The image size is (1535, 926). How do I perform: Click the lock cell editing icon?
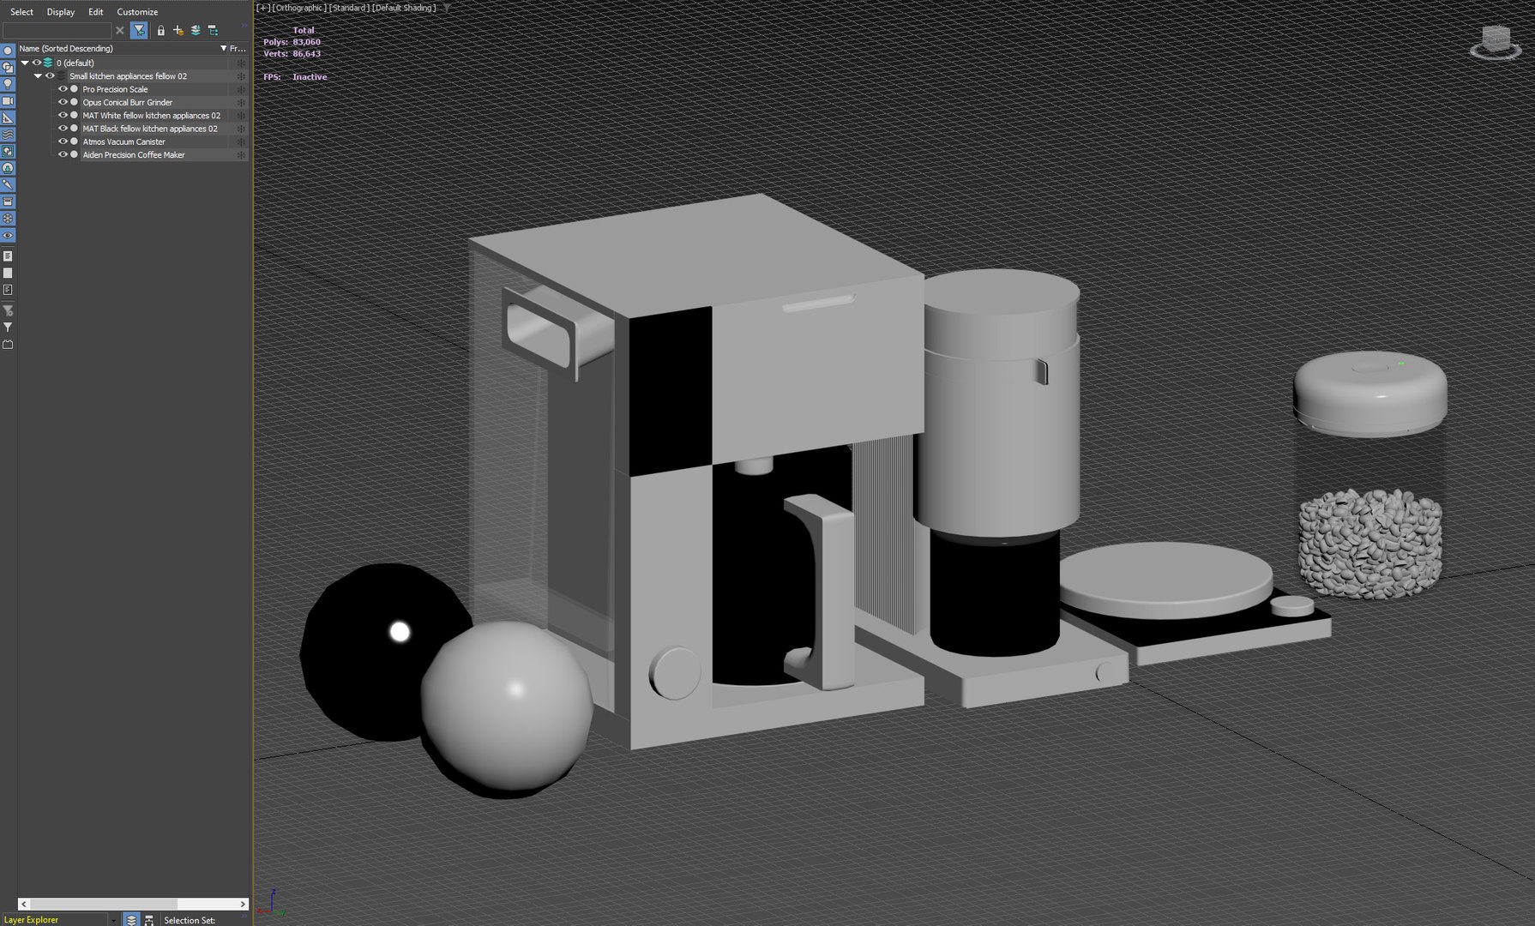[x=160, y=30]
